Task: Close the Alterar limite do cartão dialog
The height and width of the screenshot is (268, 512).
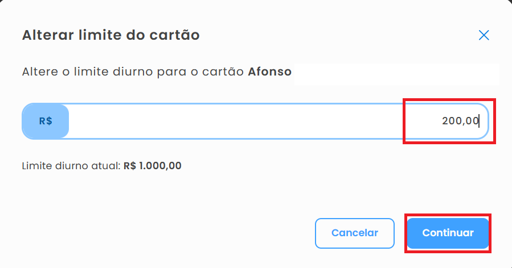Action: point(484,35)
